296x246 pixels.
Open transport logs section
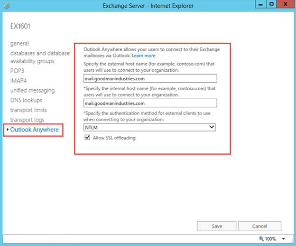click(x=28, y=120)
